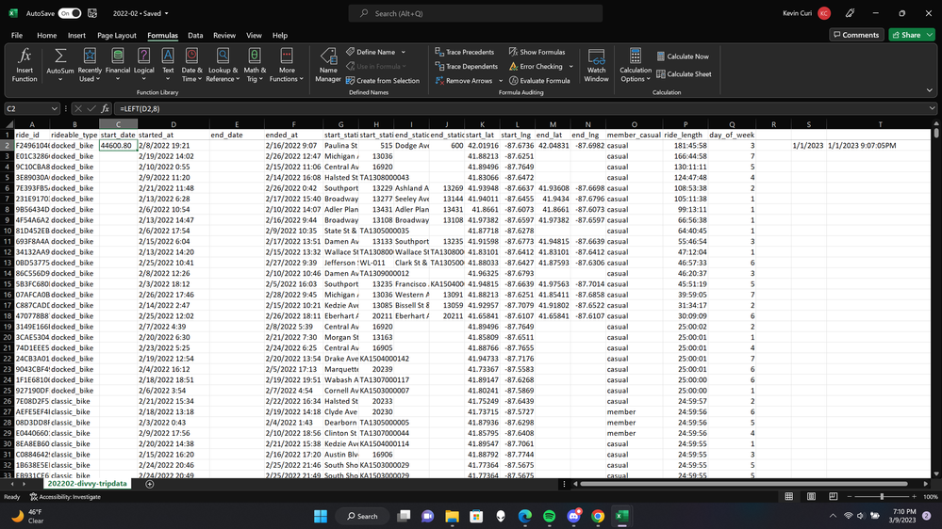Switch to the Review tab

224,36
